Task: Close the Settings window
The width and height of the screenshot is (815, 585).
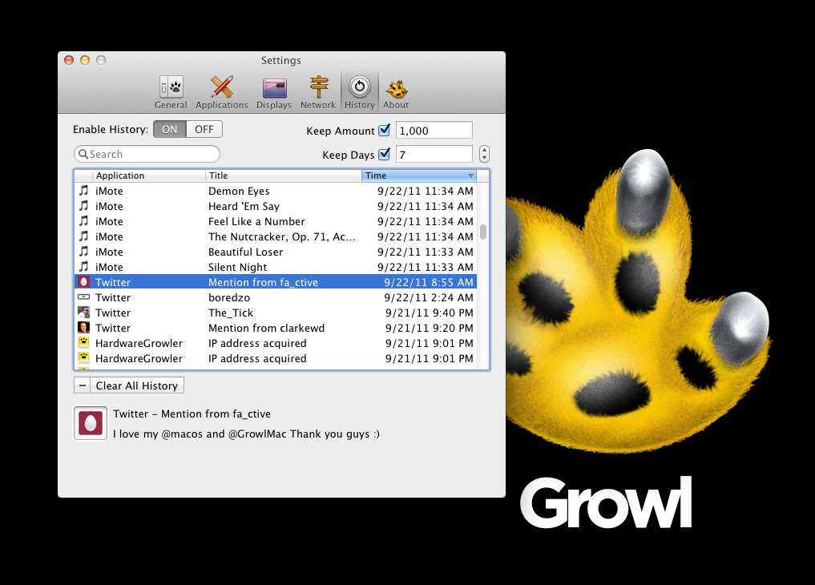Action: tap(69, 60)
